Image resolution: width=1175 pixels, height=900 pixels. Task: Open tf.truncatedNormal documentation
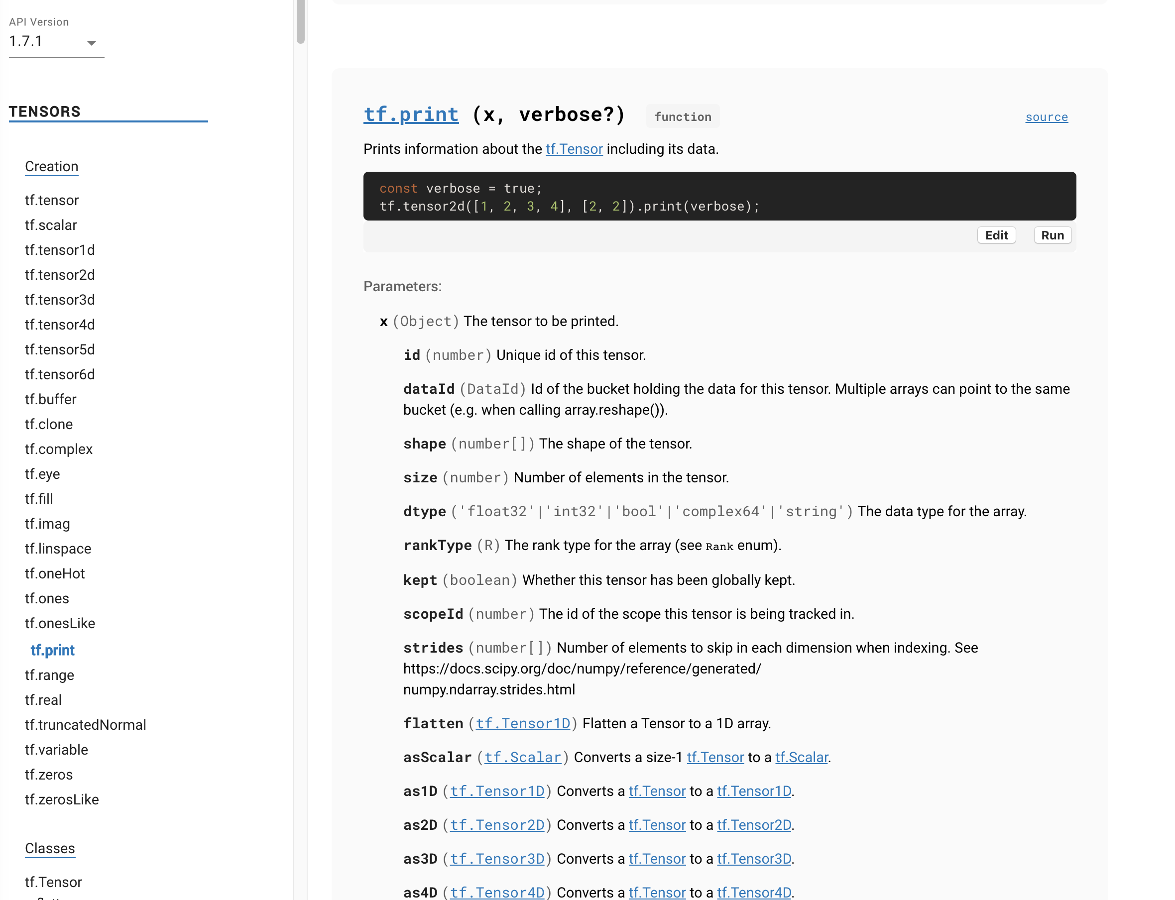(x=85, y=725)
